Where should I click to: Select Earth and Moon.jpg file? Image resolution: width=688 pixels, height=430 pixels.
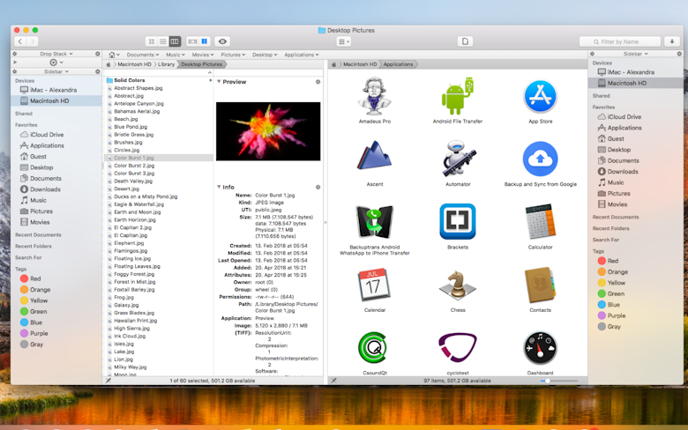point(138,212)
